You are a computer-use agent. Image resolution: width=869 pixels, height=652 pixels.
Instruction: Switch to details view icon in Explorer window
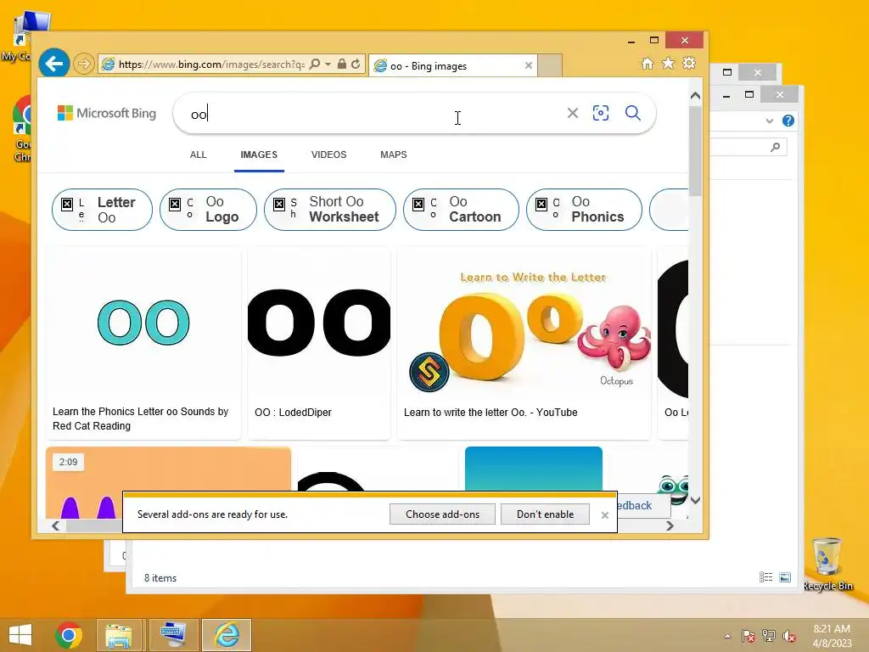pos(766,577)
